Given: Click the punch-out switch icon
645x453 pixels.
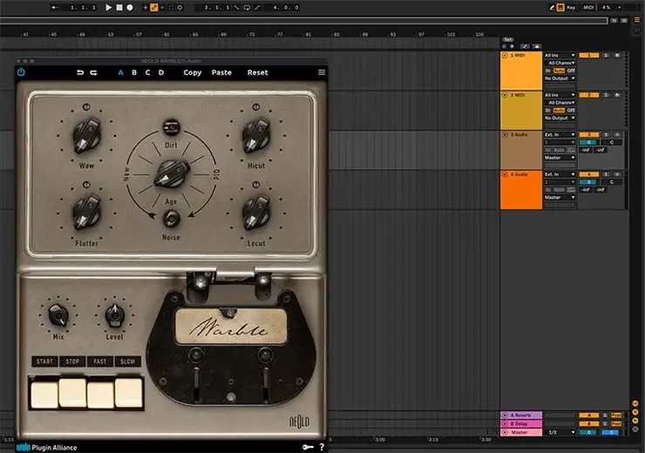Looking at the screenshot, I should click(x=257, y=7).
